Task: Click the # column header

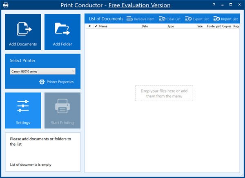Action: (x=89, y=26)
